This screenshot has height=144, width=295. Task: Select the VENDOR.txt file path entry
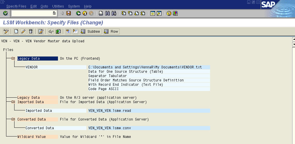145,67
